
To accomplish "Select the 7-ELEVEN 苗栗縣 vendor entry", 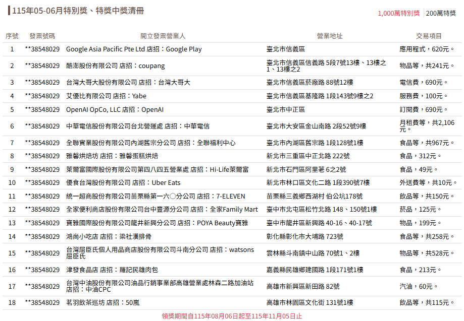I will (156, 197).
